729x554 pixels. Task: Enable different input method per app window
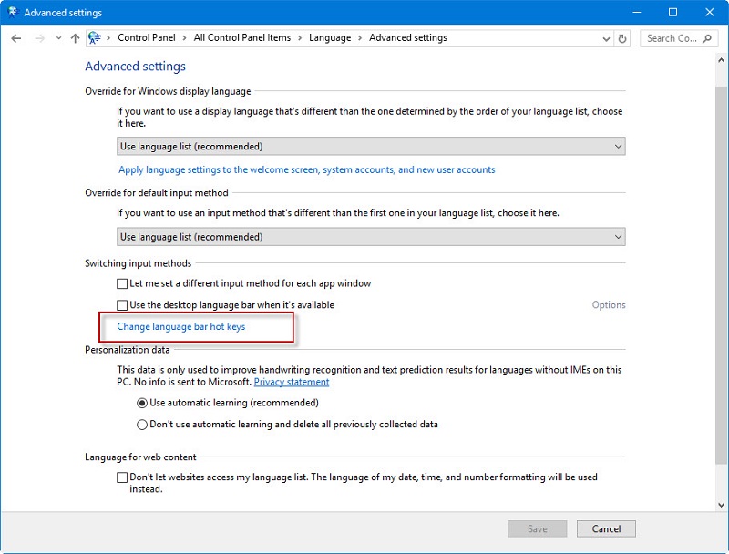point(122,283)
